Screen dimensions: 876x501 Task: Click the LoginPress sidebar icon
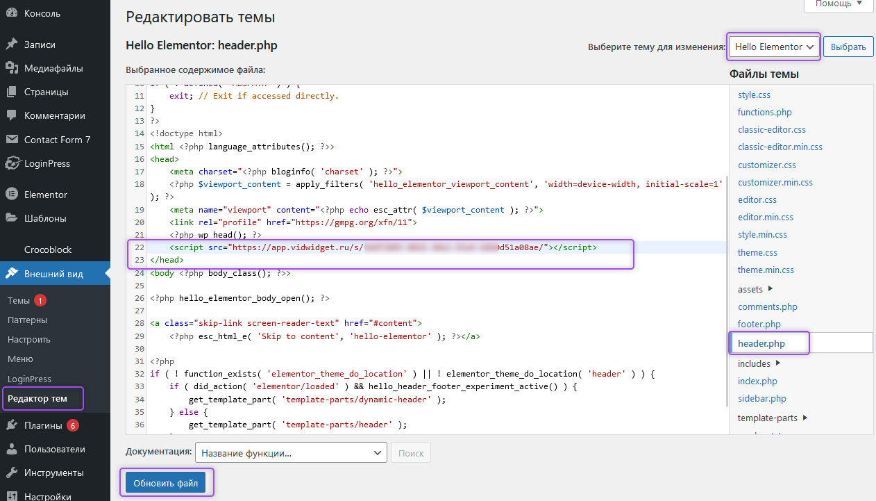point(12,163)
